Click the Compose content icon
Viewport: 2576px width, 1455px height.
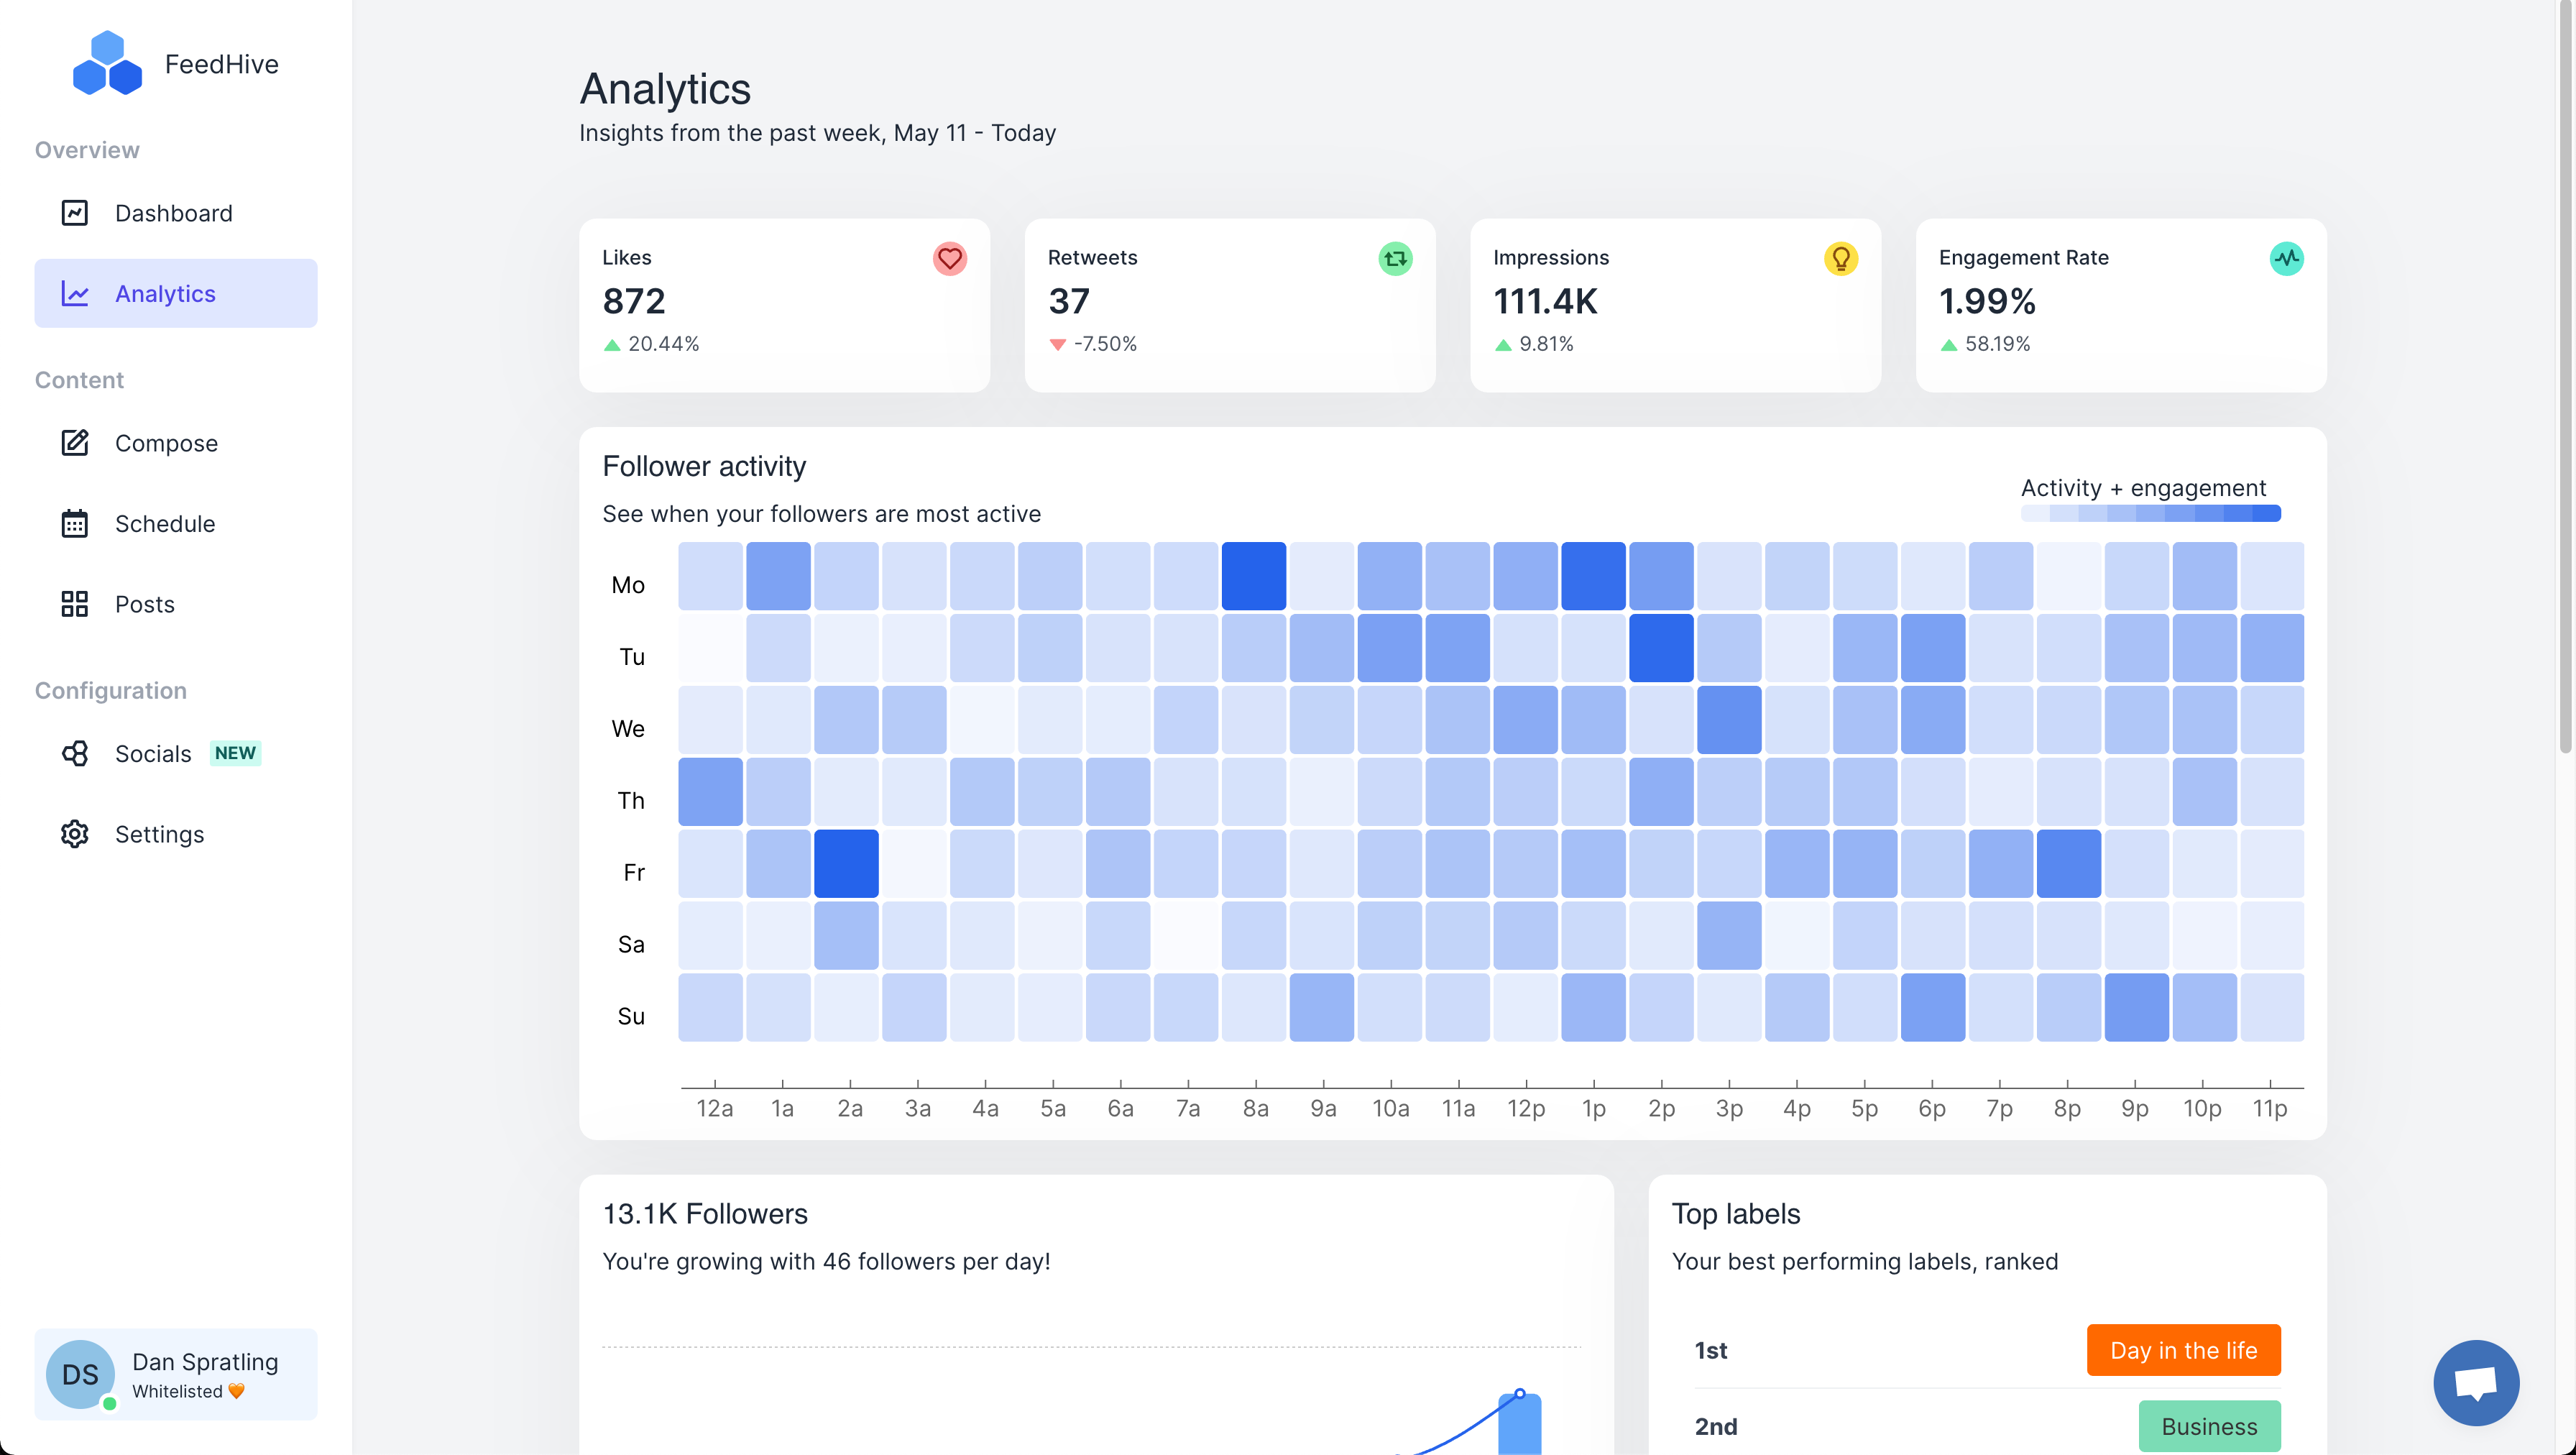pyautogui.click(x=74, y=443)
